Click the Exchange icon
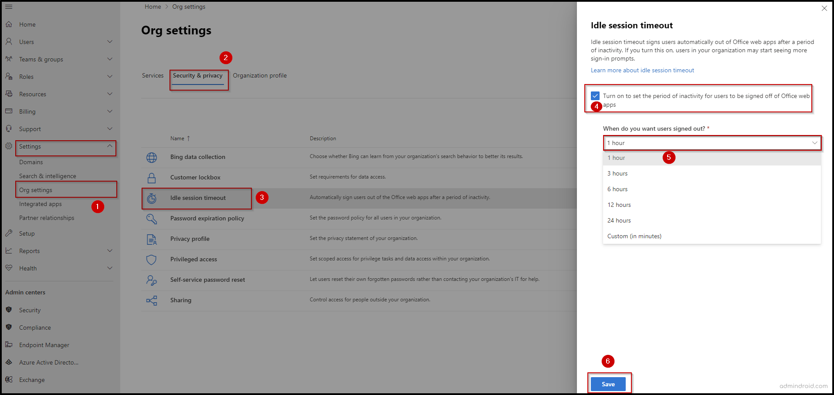 coord(9,379)
